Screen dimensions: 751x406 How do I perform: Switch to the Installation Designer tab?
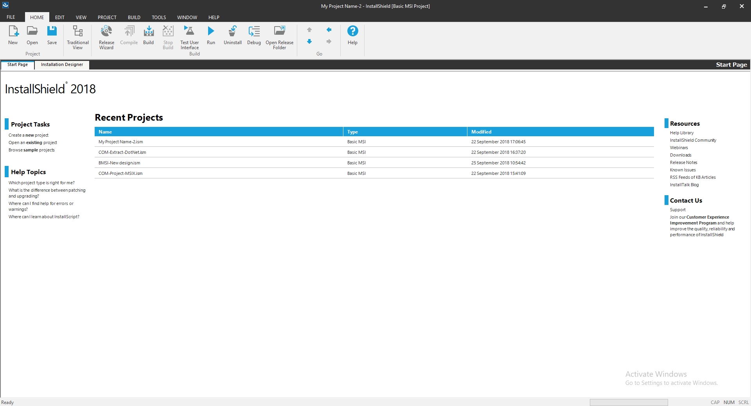coord(62,65)
